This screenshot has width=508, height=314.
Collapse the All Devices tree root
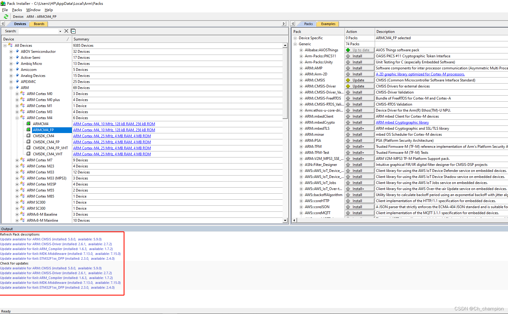(5, 46)
